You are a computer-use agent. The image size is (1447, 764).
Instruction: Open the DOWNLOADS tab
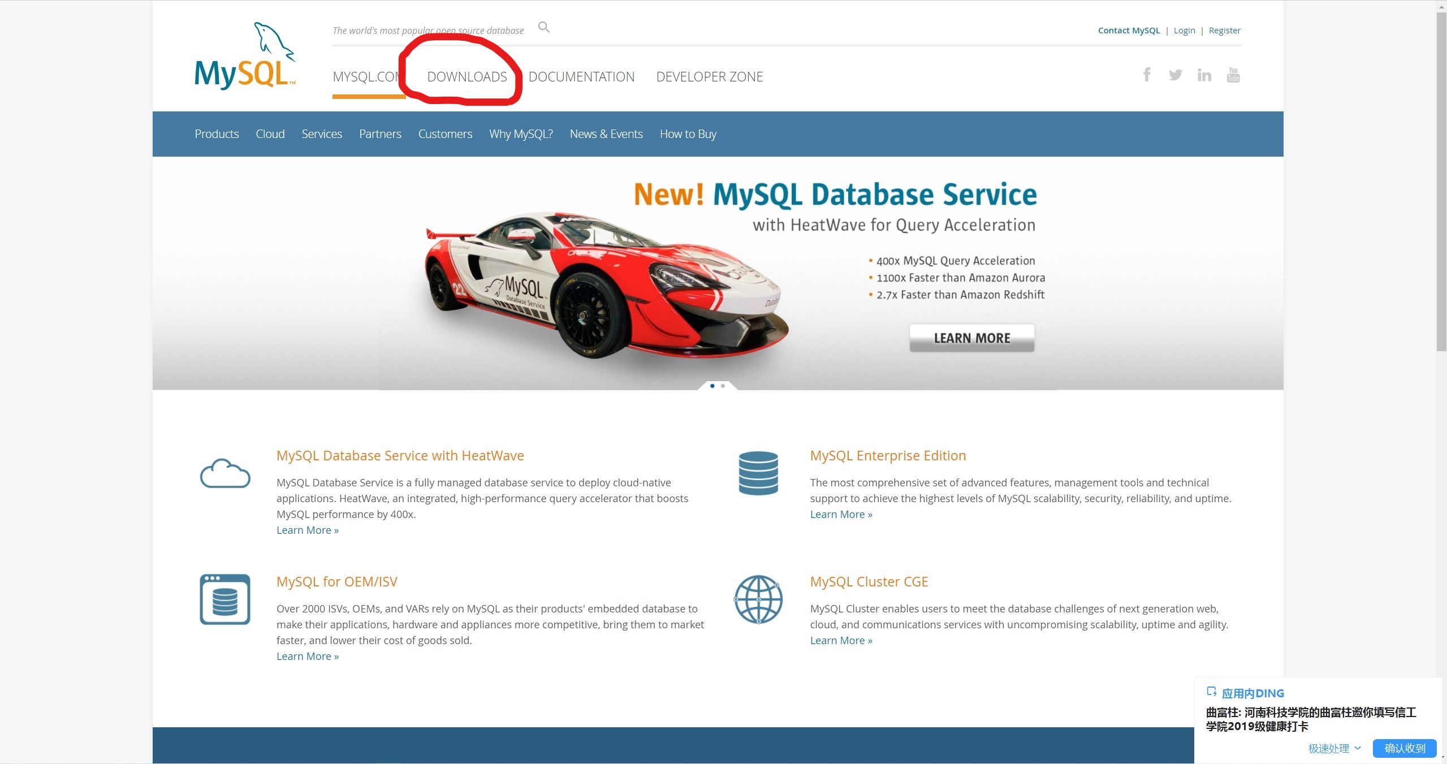click(467, 76)
